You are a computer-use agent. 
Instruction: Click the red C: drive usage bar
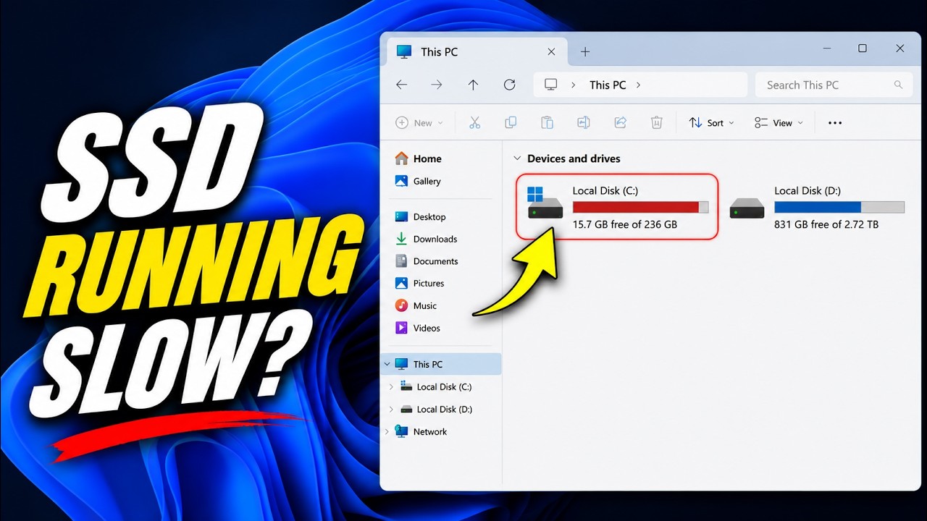640,207
